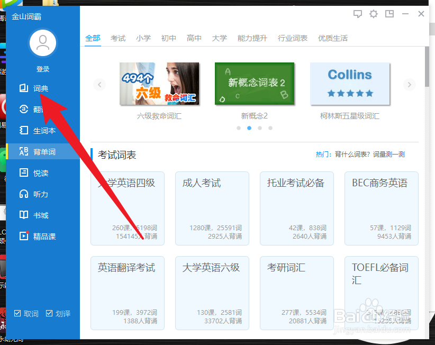Switch to mini window mode icon

click(389, 14)
